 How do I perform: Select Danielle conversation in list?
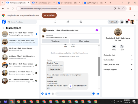click(19, 42)
